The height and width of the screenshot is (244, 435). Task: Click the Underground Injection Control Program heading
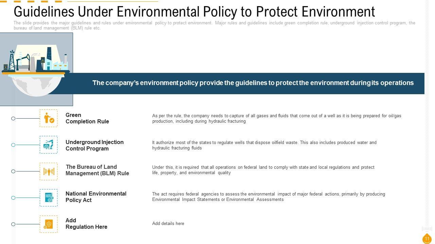click(x=94, y=145)
